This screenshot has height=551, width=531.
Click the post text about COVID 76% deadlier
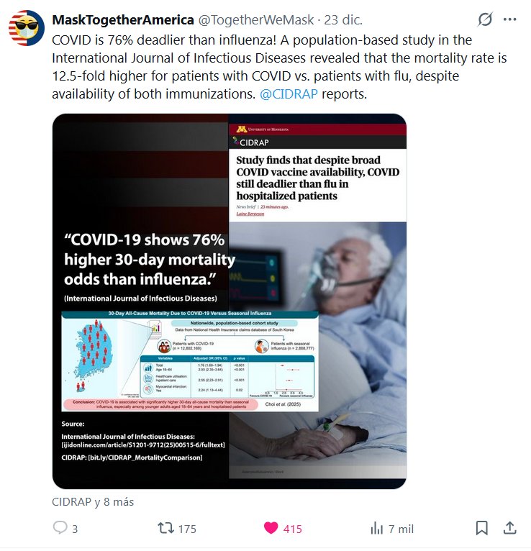tap(279, 67)
